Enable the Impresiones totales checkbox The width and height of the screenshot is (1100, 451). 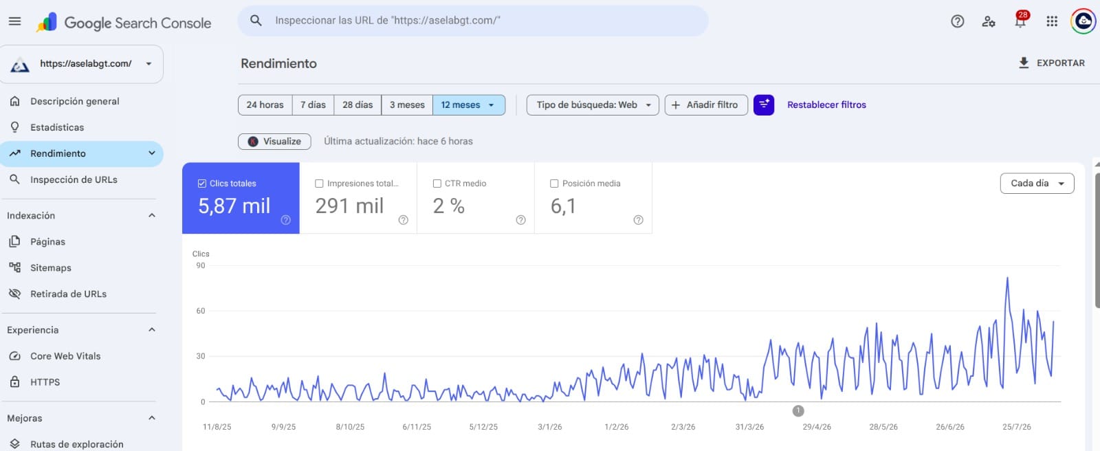tap(319, 184)
